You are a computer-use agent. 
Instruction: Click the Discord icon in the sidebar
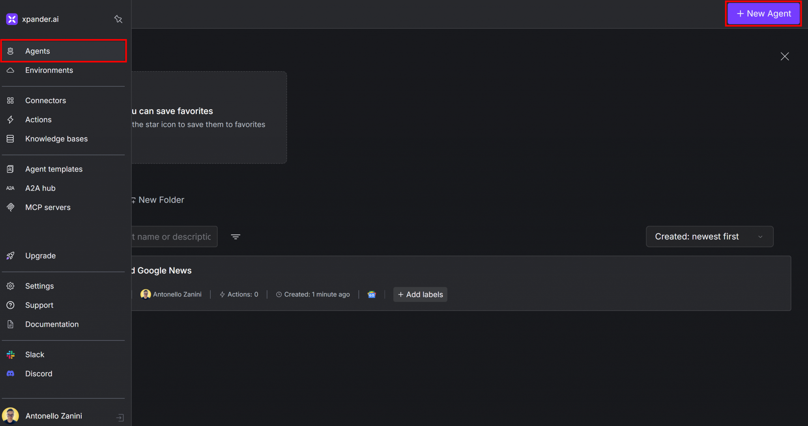(x=11, y=374)
